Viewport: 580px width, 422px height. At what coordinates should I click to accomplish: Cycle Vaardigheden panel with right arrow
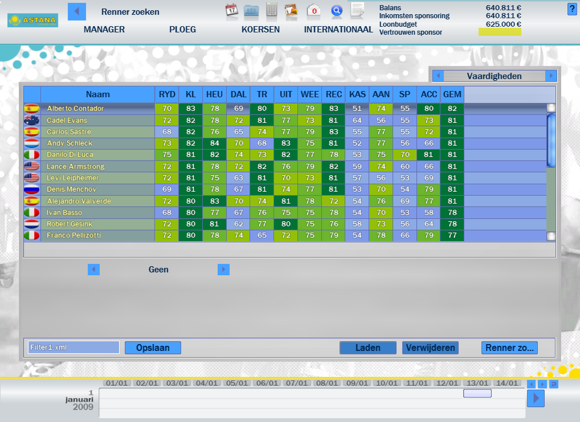(x=551, y=75)
